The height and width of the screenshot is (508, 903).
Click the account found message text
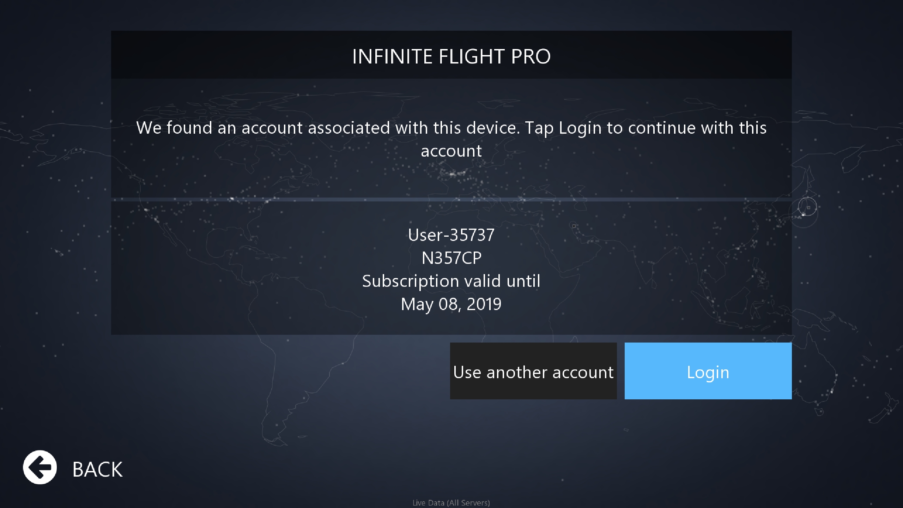(451, 139)
